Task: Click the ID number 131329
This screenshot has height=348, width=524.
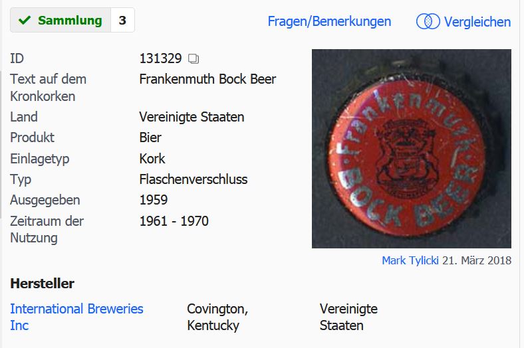Action: [x=160, y=58]
